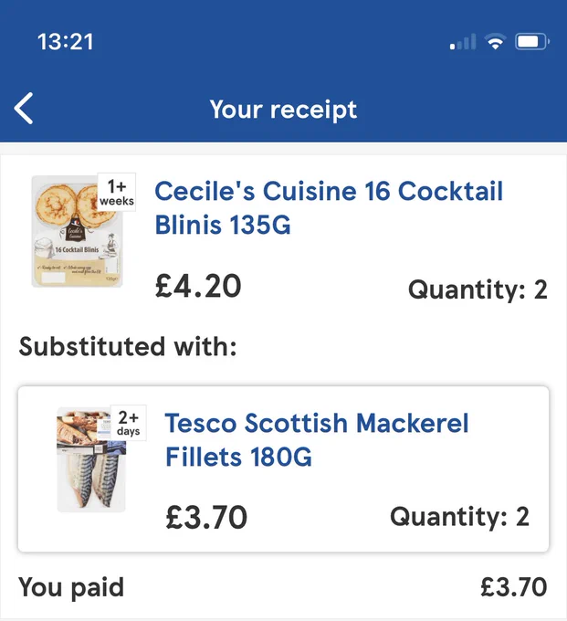
Task: Tap the Wi-Fi status icon
Action: (495, 41)
